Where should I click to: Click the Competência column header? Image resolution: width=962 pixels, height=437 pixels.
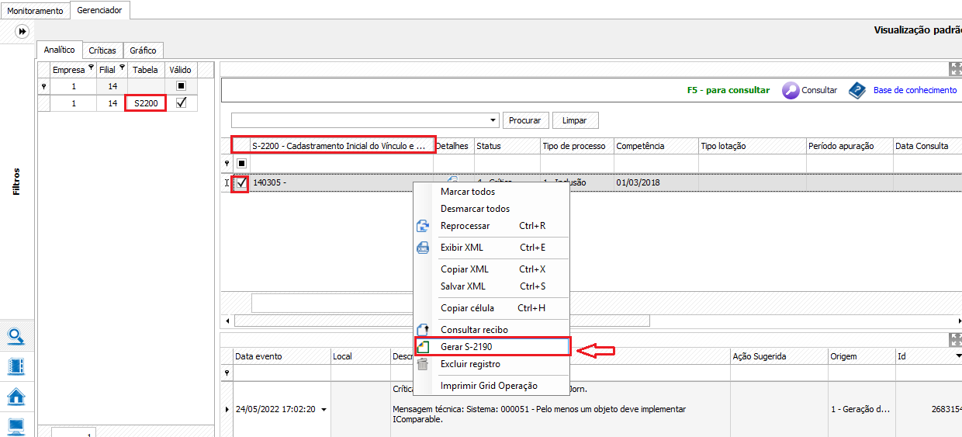pyautogui.click(x=656, y=146)
